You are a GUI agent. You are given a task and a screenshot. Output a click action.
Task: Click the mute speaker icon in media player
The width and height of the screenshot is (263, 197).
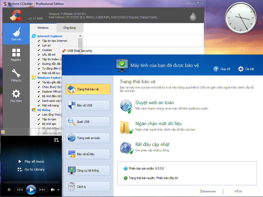[53, 190]
